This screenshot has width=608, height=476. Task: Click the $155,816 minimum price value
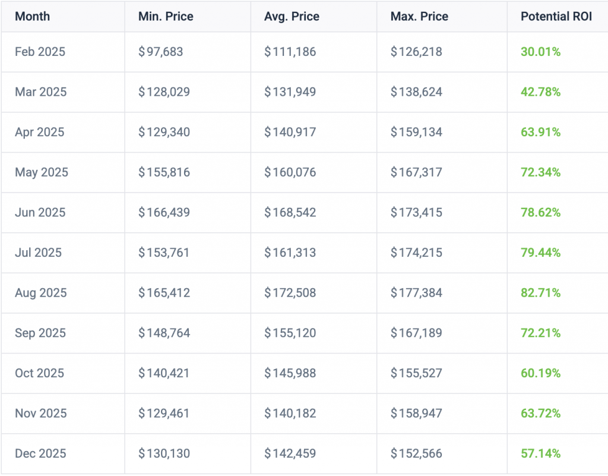click(x=164, y=172)
